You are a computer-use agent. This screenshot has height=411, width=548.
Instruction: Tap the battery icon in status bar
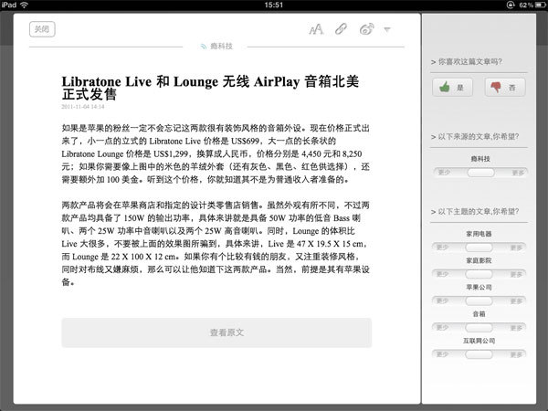pos(541,5)
